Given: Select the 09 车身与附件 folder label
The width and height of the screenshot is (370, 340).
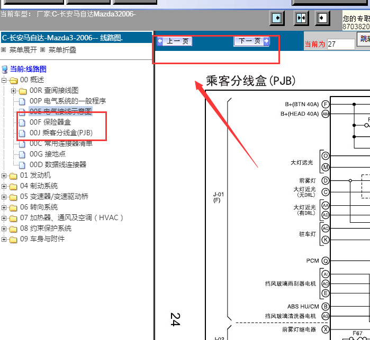Looking at the screenshot, I should pyautogui.click(x=42, y=239).
